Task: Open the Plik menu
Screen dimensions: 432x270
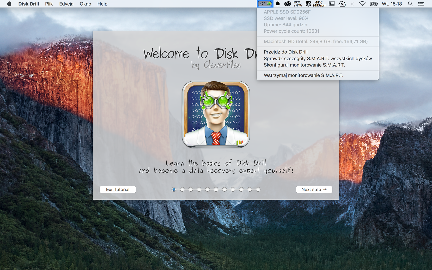Action: [49, 4]
